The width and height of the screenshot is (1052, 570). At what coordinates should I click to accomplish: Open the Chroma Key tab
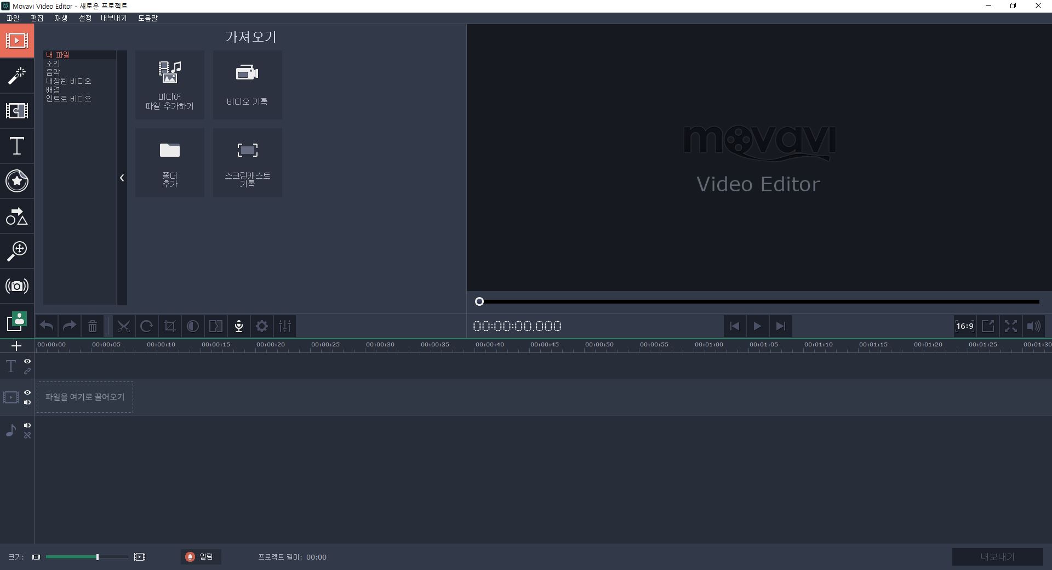click(17, 321)
